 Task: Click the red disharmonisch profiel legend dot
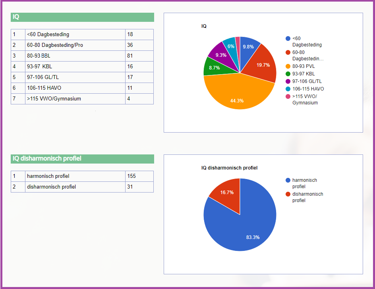tap(288, 194)
